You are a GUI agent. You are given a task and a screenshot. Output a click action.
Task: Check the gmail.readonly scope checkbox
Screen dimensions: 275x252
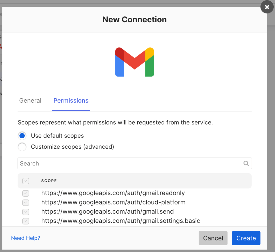(x=26, y=193)
